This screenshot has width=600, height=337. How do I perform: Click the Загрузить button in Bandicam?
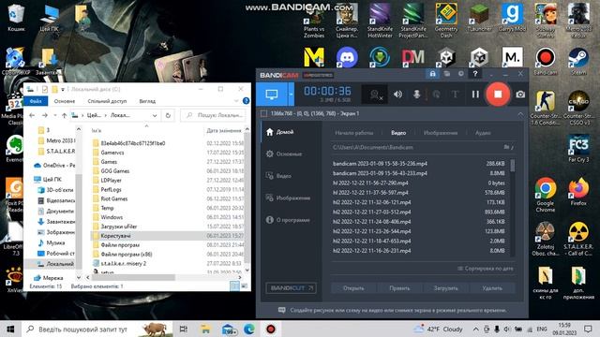(446, 288)
